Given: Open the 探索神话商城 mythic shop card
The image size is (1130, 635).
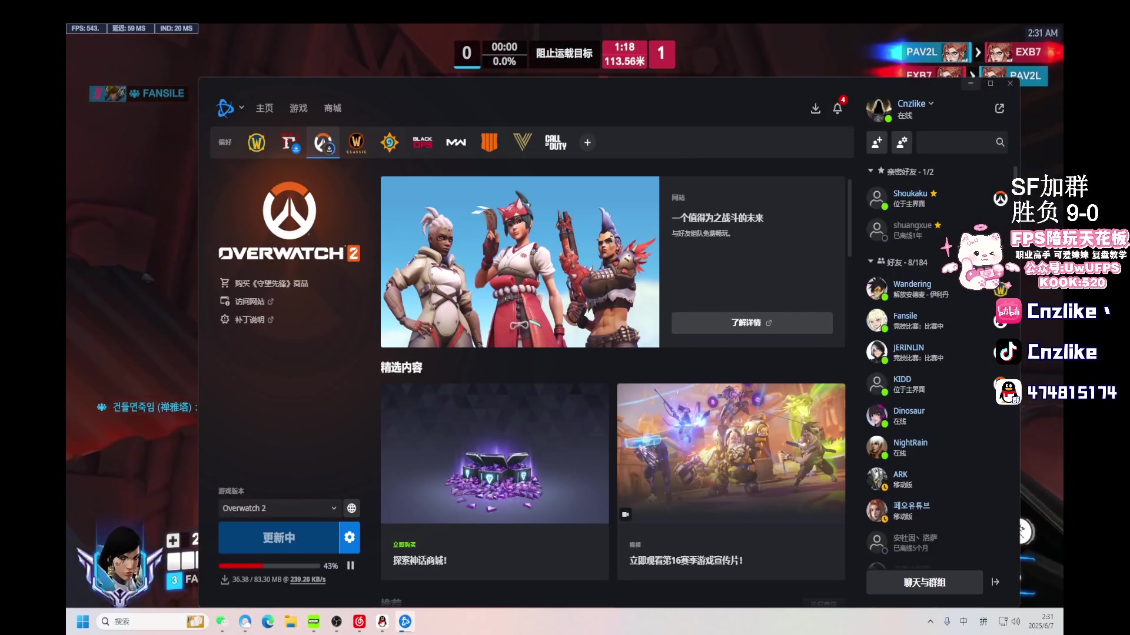Looking at the screenshot, I should (494, 482).
